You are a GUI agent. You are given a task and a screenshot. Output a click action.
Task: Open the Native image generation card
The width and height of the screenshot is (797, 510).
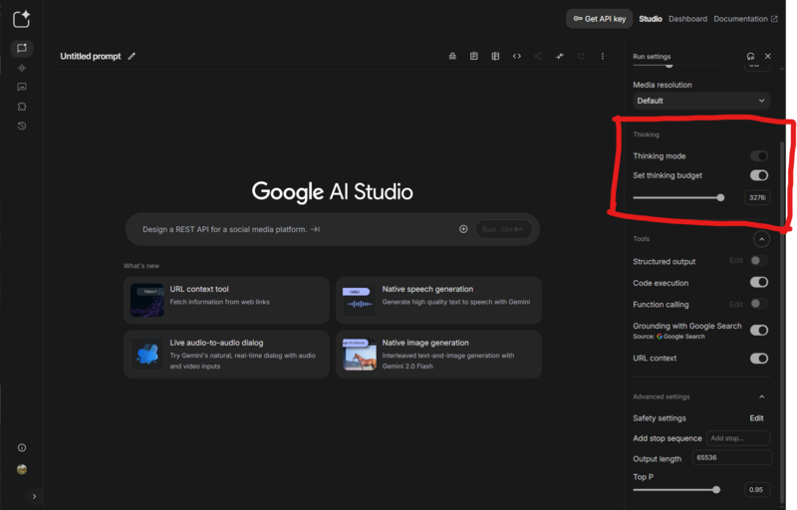click(x=438, y=354)
